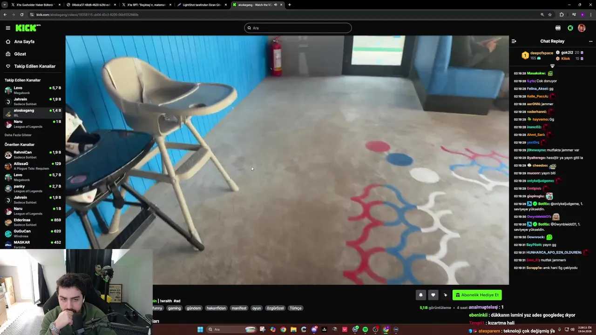Open AlissaG recommended channel

tap(33, 166)
